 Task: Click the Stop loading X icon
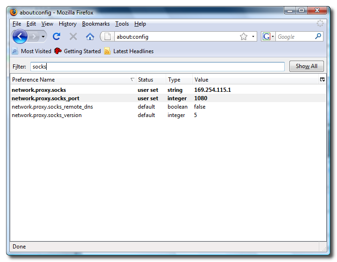[x=73, y=36]
